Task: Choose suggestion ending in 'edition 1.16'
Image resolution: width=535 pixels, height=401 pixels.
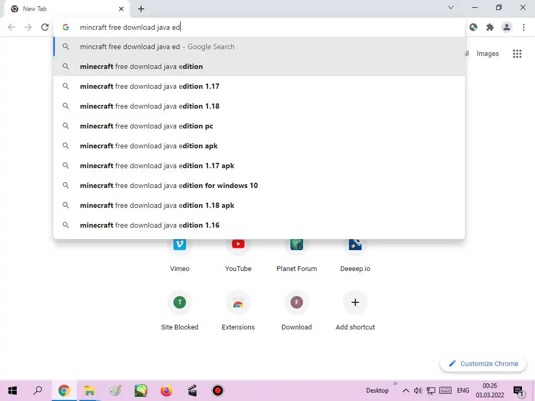Action: [x=259, y=225]
